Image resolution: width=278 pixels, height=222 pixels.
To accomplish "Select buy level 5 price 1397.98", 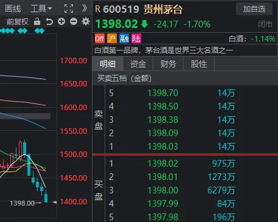I will coord(163,217).
